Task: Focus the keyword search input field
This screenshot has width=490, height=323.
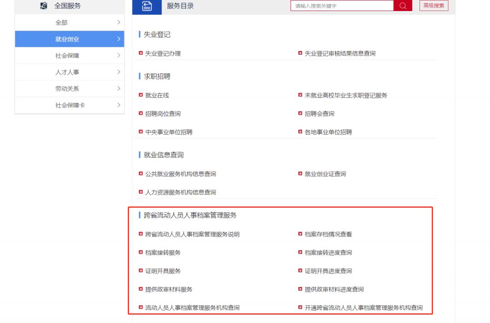Action: 342,6
